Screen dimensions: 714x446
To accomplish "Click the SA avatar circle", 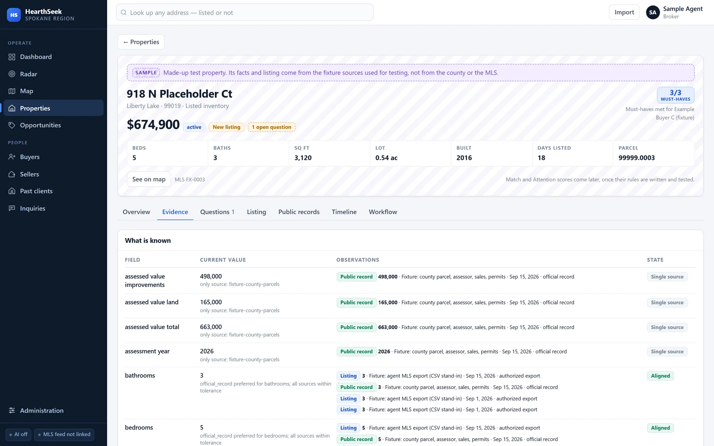I will click(653, 12).
